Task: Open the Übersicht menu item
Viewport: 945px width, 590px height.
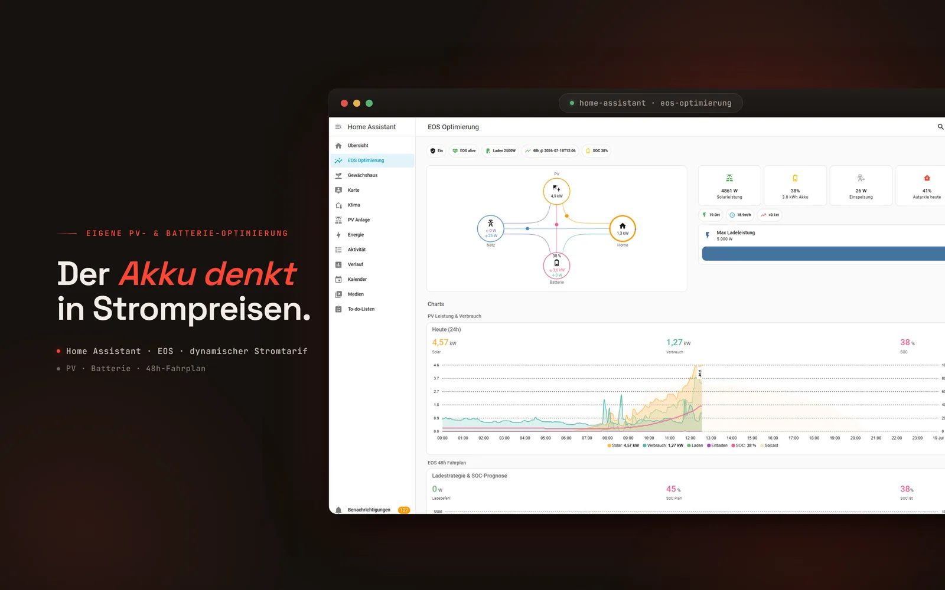Action: tap(372, 146)
